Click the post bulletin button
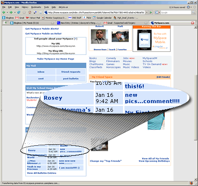This screenshot has width=198, height=186. [71, 79]
